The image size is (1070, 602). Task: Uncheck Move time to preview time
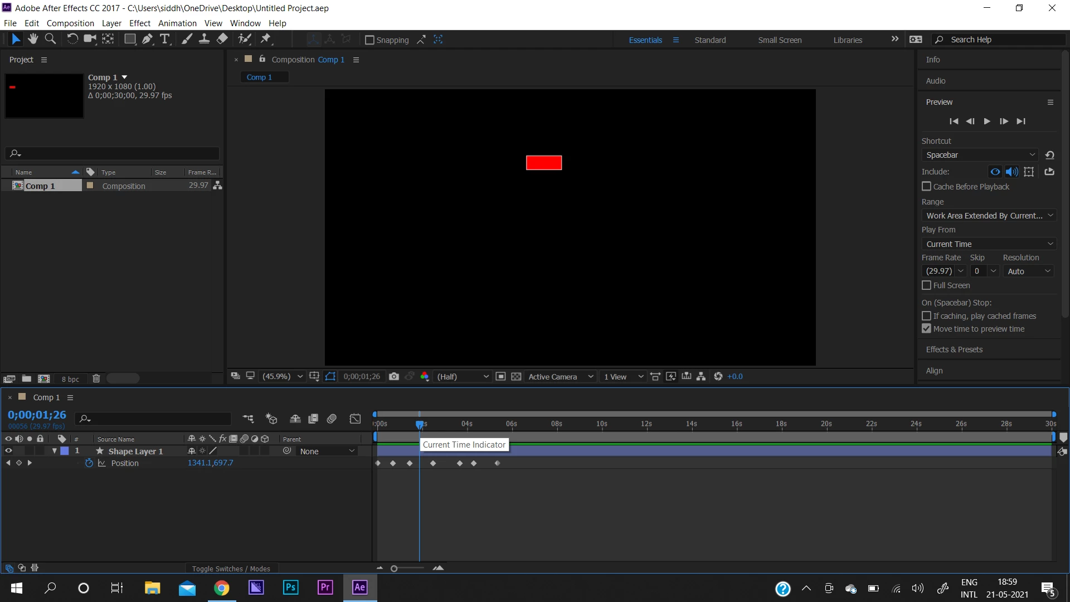[927, 329]
